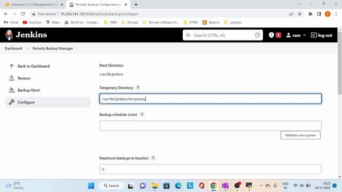Click the Maximum backups in location field

[x=210, y=169]
